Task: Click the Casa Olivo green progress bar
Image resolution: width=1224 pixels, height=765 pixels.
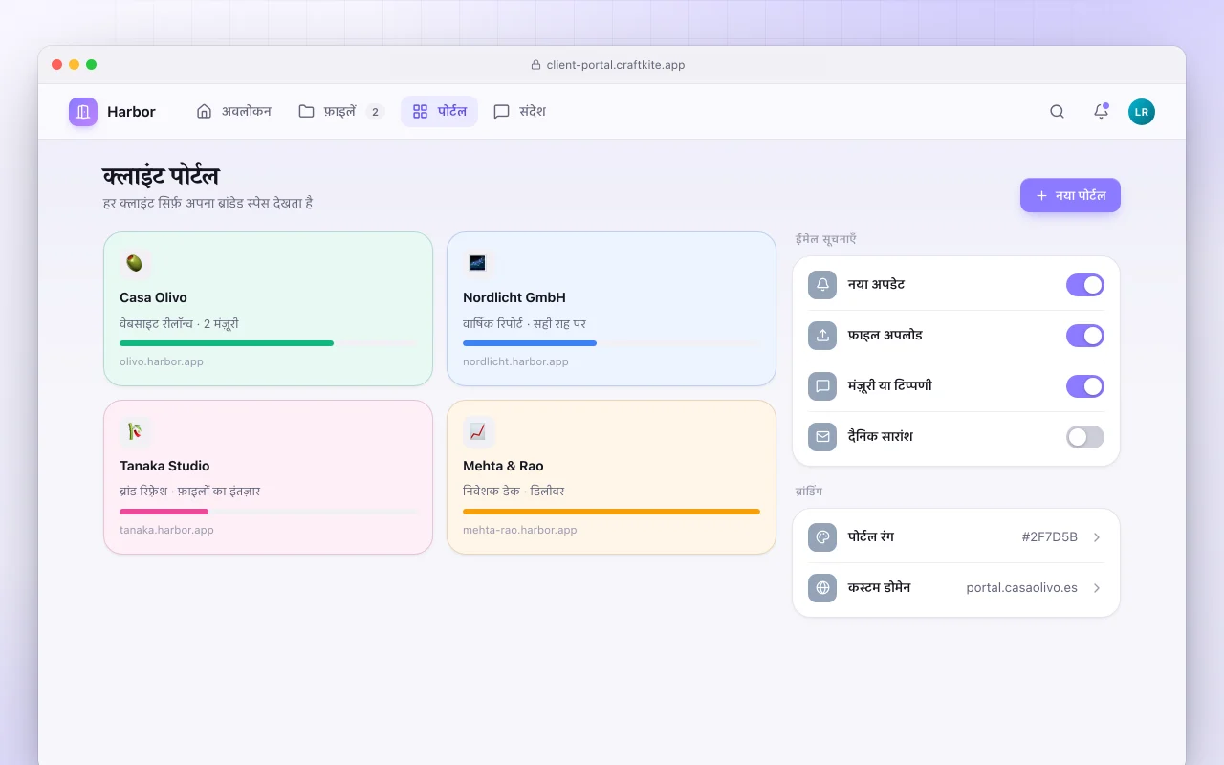Action: pos(227,343)
